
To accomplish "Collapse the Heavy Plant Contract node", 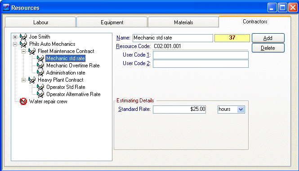I will (x=24, y=80).
